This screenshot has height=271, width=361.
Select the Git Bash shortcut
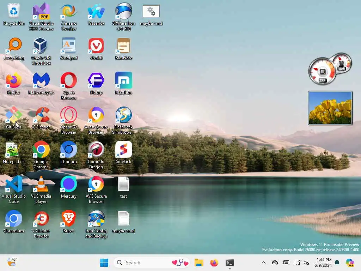coord(14,118)
